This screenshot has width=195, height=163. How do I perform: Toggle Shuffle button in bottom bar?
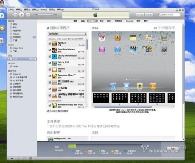18,158
